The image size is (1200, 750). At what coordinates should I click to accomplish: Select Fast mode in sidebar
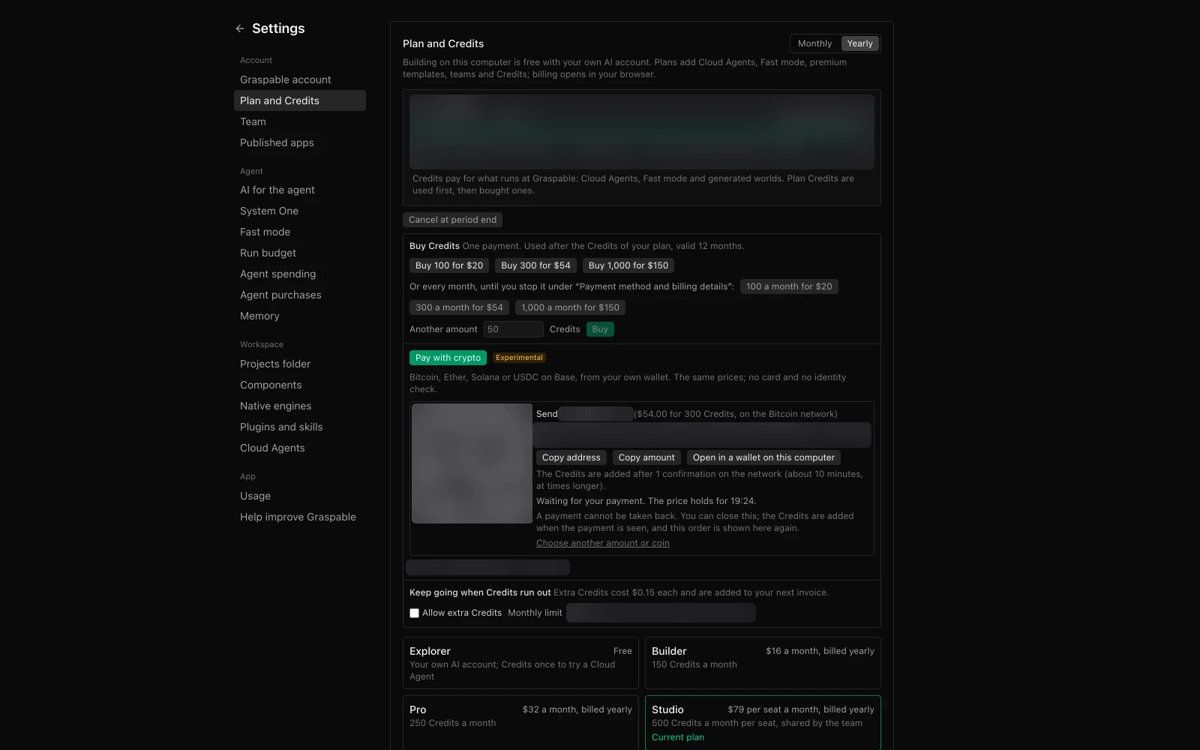tap(300, 232)
